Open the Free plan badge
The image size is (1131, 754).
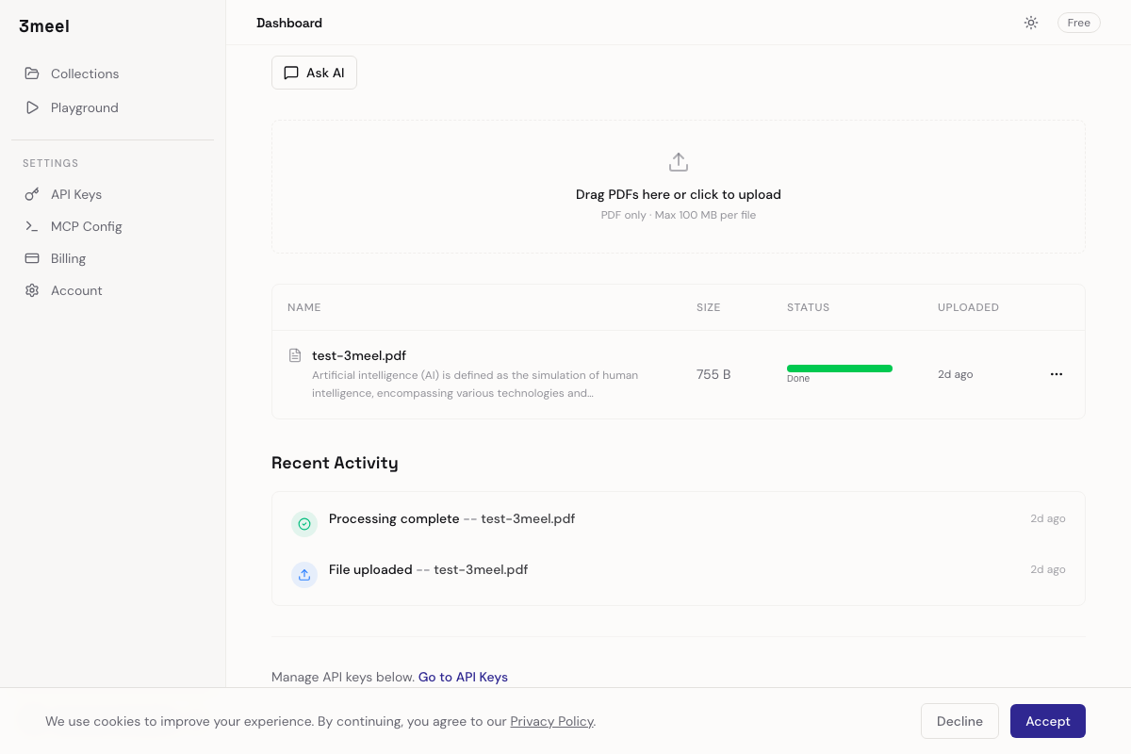(1078, 23)
